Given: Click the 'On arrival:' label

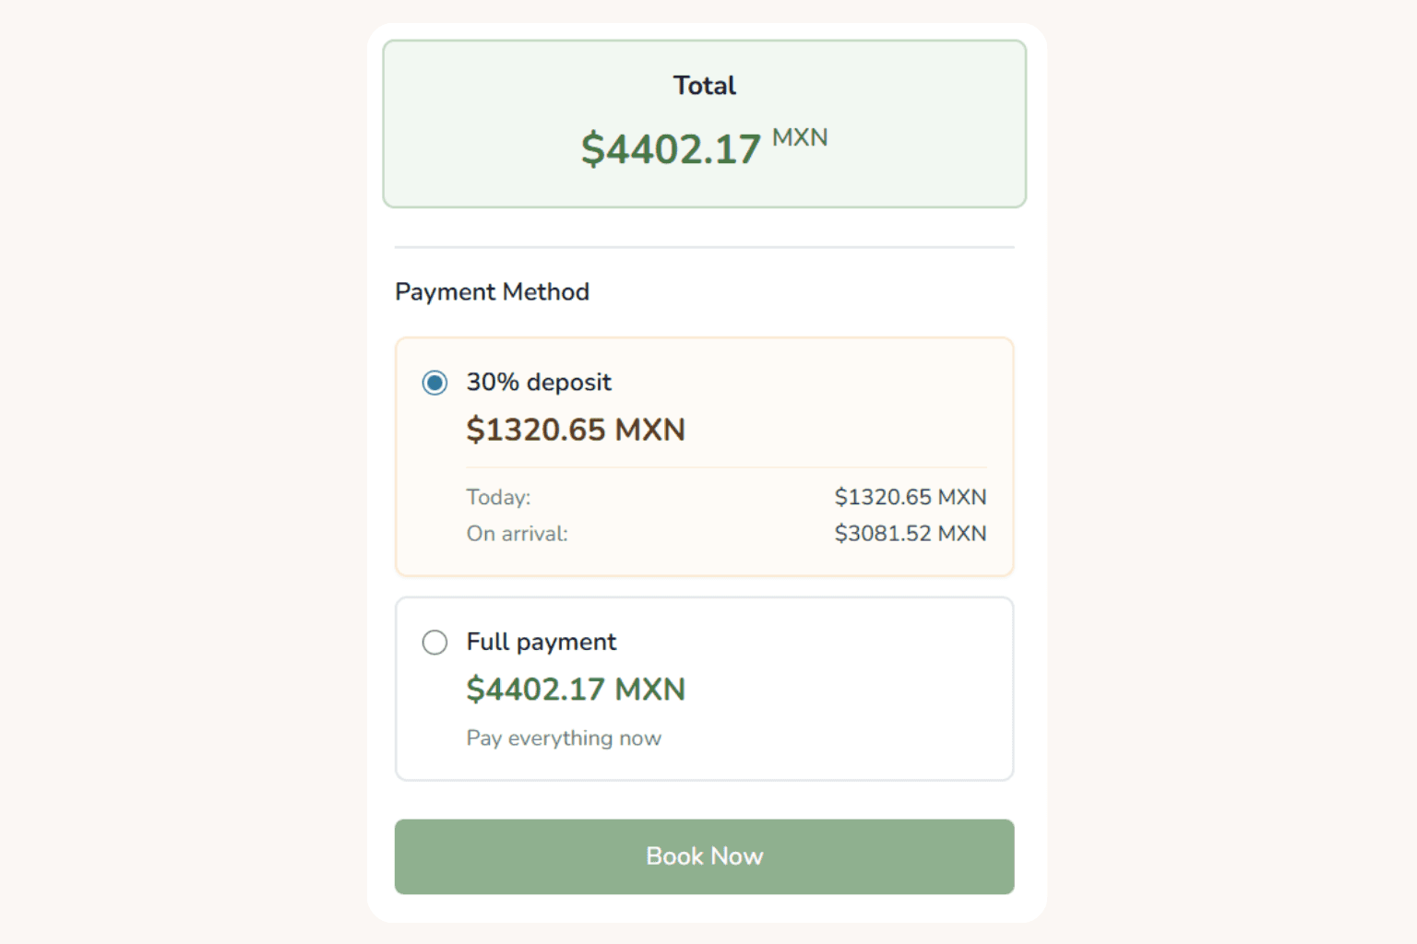Looking at the screenshot, I should 517,534.
